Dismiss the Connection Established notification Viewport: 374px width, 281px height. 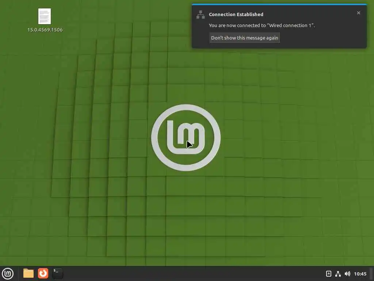[359, 13]
